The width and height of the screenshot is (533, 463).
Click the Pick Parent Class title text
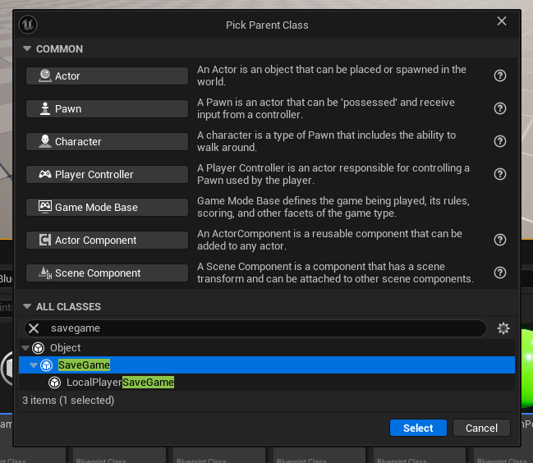267,25
